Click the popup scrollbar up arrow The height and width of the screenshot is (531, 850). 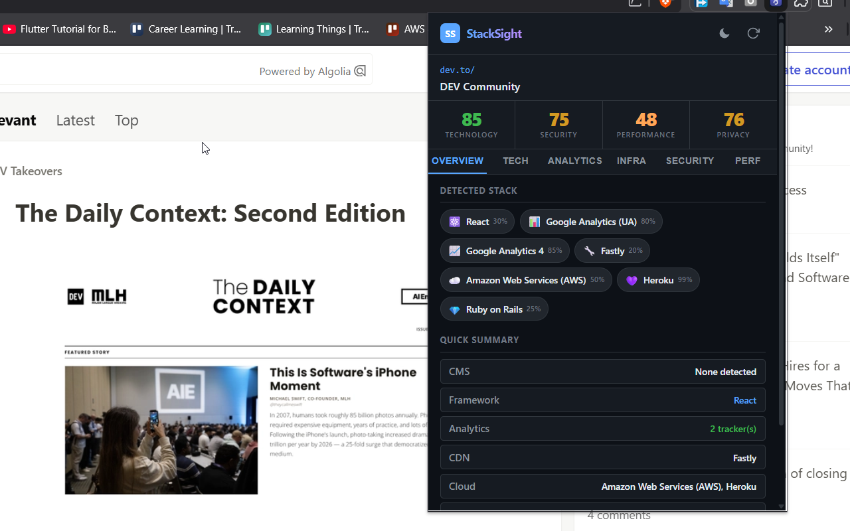point(782,18)
